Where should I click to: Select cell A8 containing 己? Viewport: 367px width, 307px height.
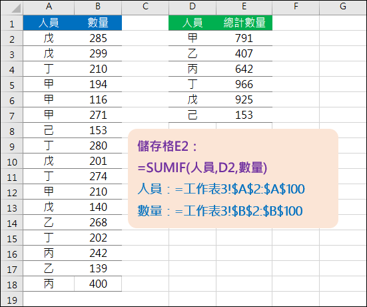[49, 130]
